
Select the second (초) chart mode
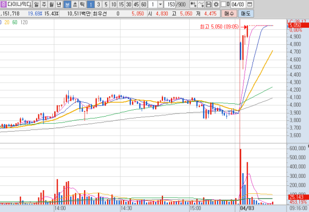75,4
